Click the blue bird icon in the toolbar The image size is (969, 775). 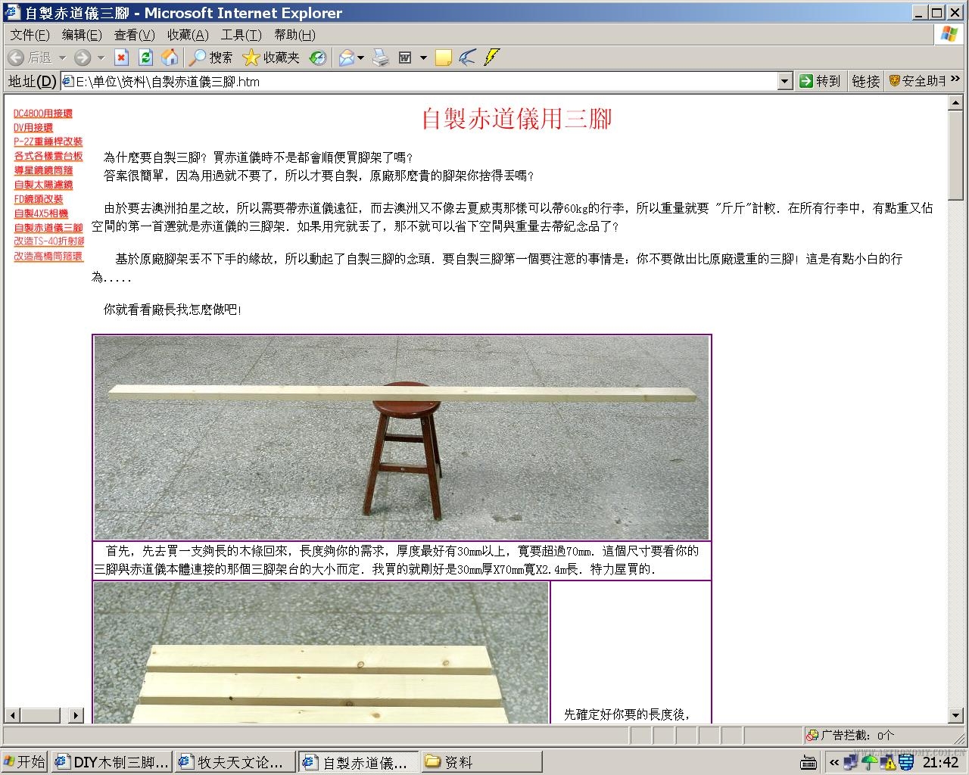[468, 58]
